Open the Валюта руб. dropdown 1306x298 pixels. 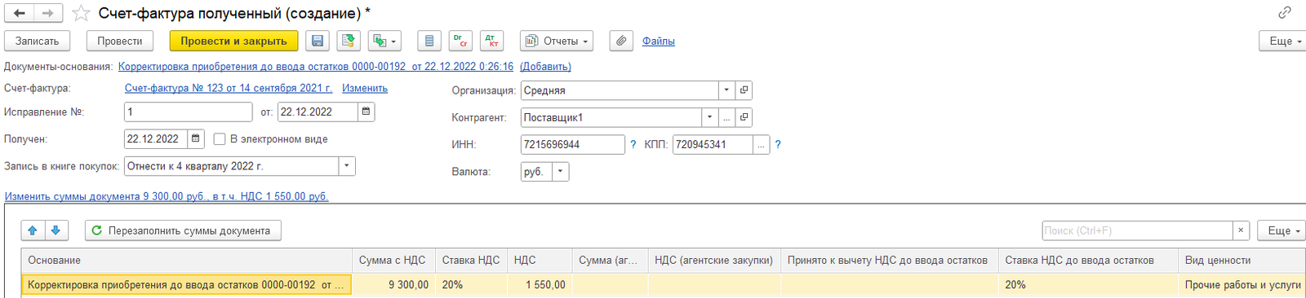[x=560, y=172]
